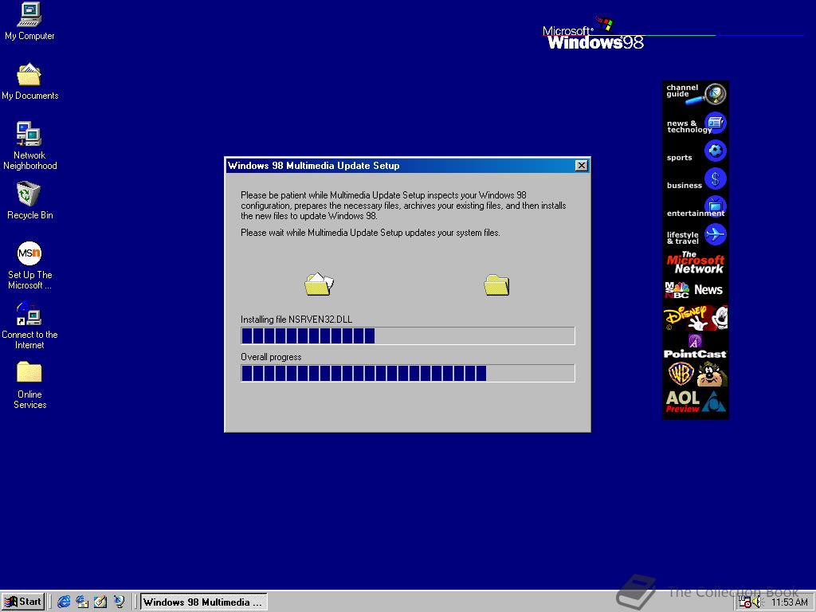Select Connect to the Internet icon
This screenshot has width=816, height=612.
pyautogui.click(x=29, y=326)
